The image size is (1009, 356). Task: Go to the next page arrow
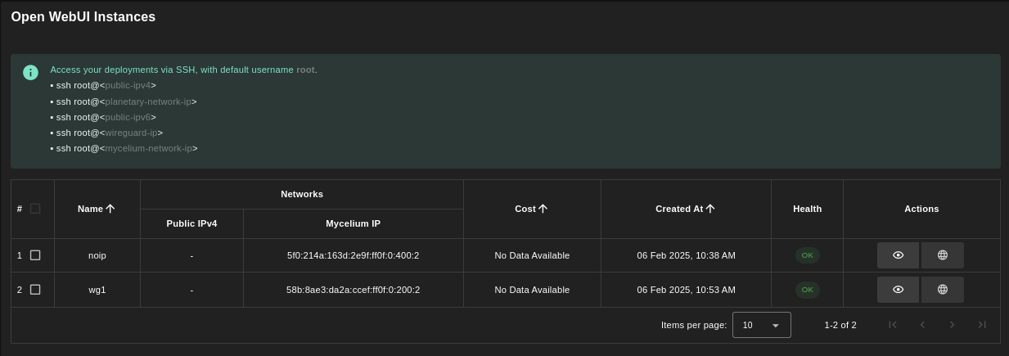[x=952, y=325]
